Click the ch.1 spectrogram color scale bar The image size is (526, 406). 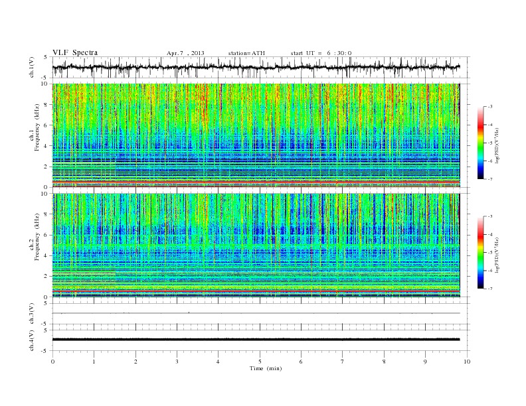pyautogui.click(x=480, y=143)
